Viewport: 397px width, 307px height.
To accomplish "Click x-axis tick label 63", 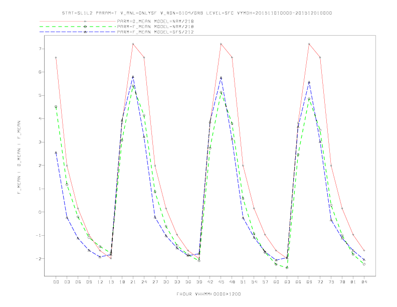I will [x=287, y=282].
